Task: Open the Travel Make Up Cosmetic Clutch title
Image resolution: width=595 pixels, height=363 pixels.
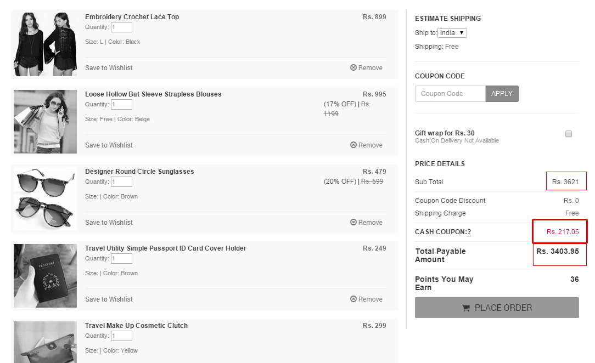Action: pos(136,326)
